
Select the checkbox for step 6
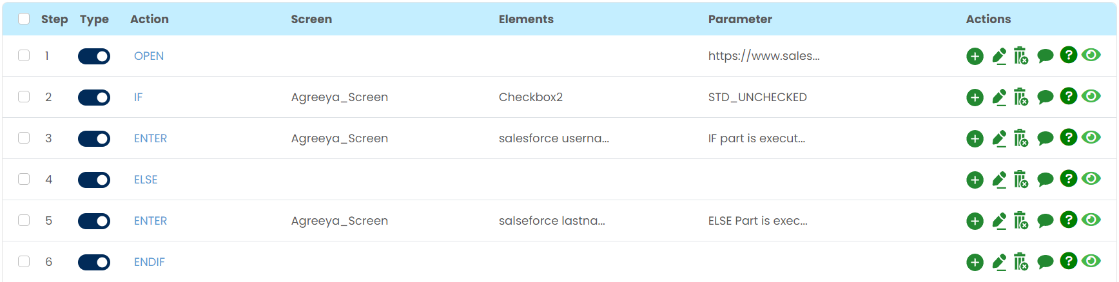point(24,261)
